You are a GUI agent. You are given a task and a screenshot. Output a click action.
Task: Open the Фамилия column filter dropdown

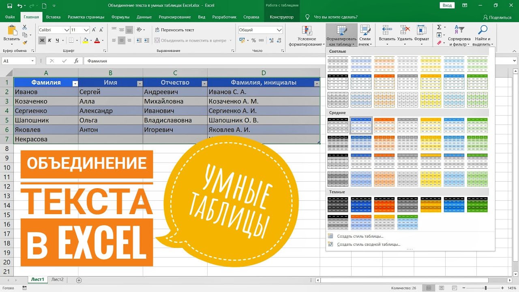75,83
